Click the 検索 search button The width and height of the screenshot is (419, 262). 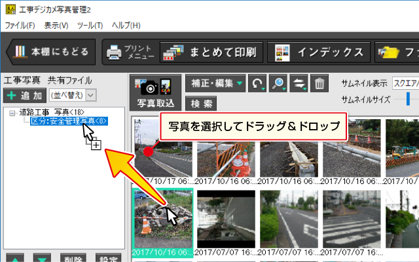tap(201, 103)
